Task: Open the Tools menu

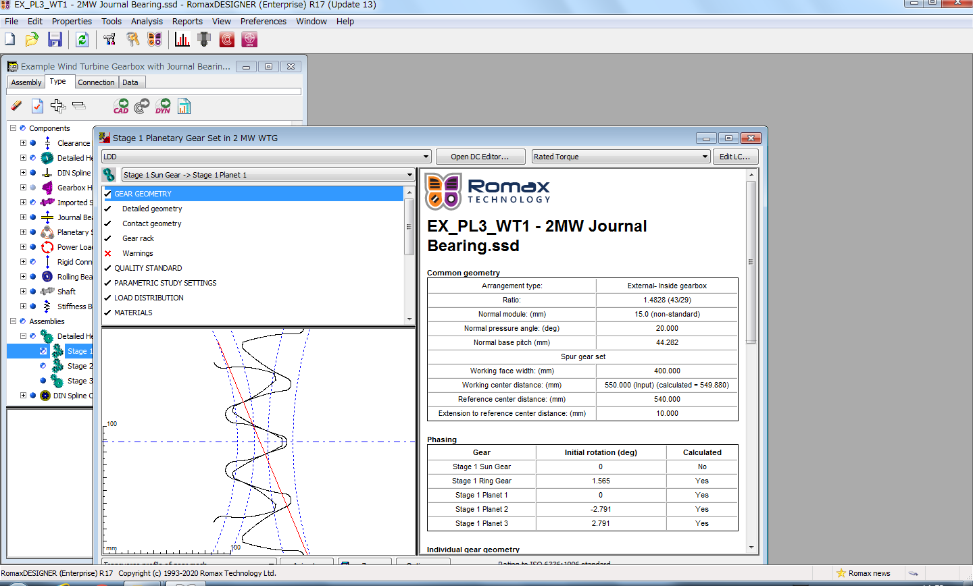Action: tap(111, 22)
